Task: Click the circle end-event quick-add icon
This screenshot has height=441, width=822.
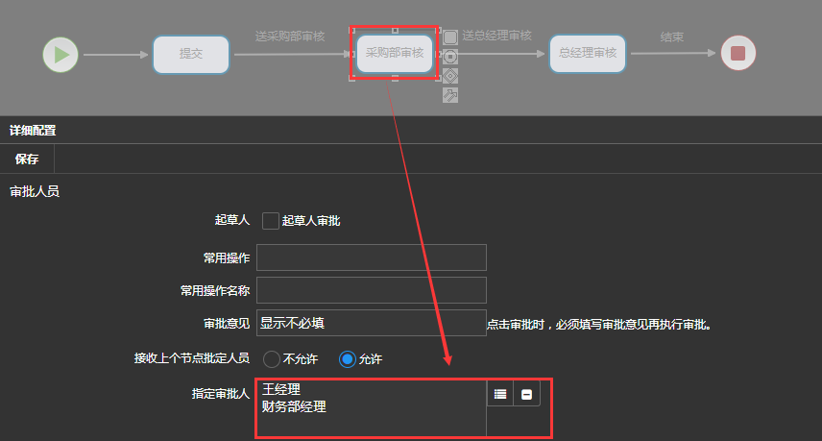Action: pyautogui.click(x=450, y=57)
